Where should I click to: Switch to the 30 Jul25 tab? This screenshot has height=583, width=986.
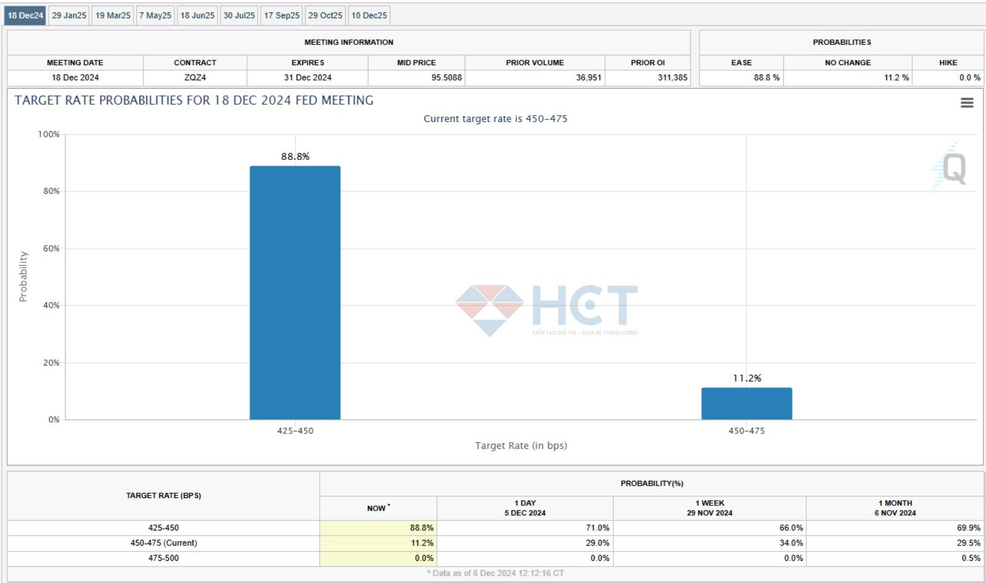tap(239, 15)
